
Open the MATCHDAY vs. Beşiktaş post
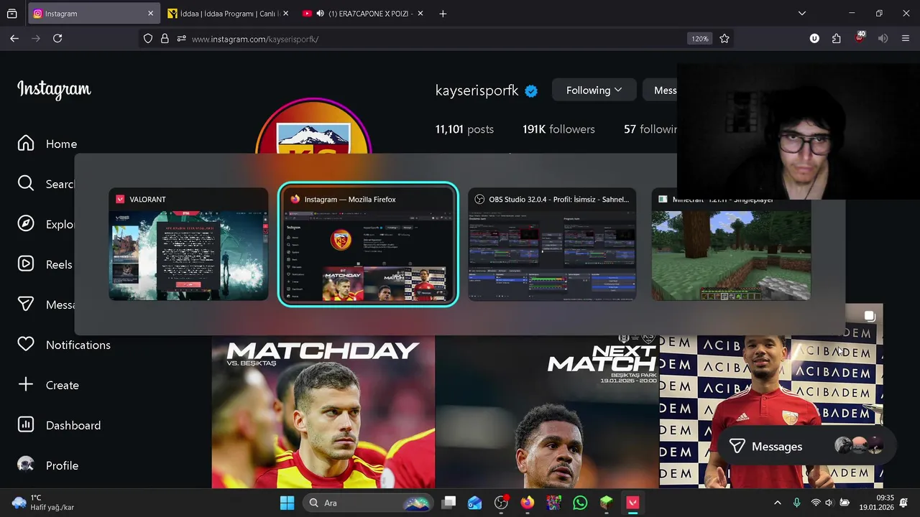coord(323,412)
